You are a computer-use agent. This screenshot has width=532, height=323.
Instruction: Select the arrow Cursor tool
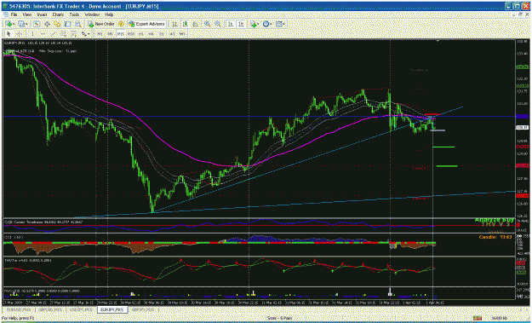coord(9,34)
